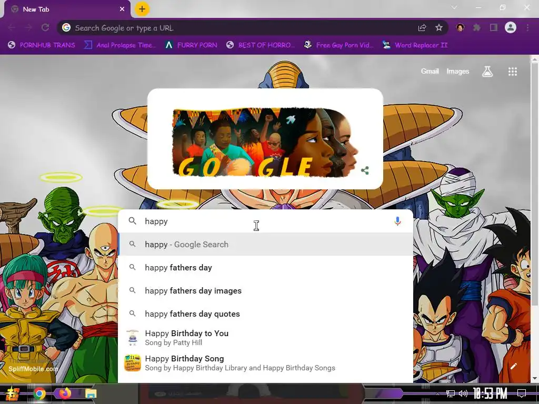The height and width of the screenshot is (404, 539).
Task: Reload the page with refresh icon
Action: (45, 27)
